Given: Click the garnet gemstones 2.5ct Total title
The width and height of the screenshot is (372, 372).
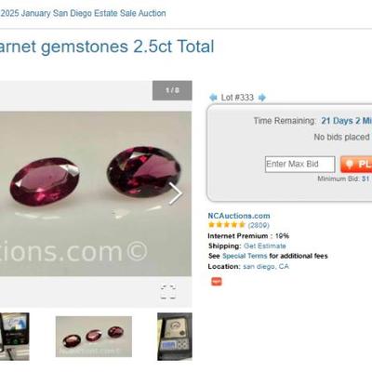Looking at the screenshot, I should [x=107, y=46].
